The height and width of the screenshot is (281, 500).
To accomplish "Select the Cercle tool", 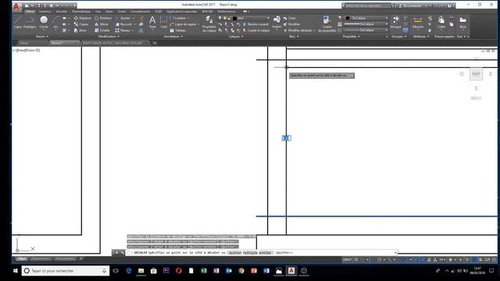I will [44, 23].
